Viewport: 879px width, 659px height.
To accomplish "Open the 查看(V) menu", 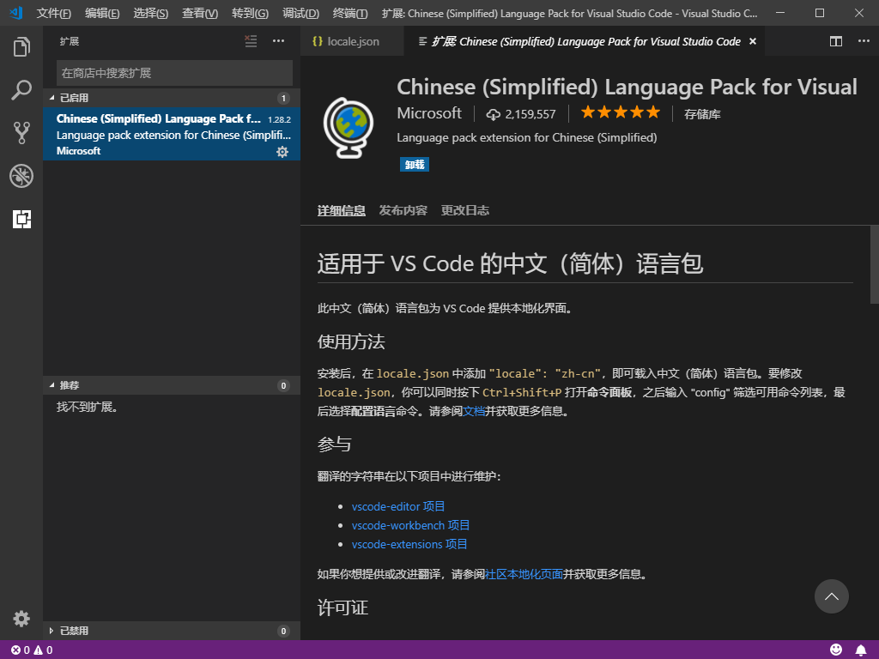I will [199, 13].
